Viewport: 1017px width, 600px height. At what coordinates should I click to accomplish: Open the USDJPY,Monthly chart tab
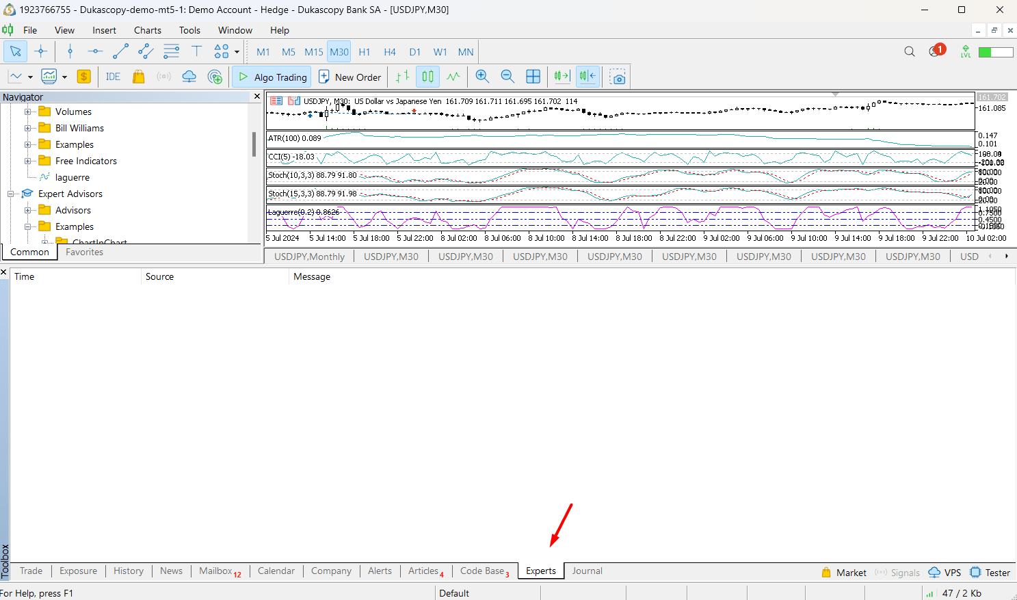click(309, 257)
